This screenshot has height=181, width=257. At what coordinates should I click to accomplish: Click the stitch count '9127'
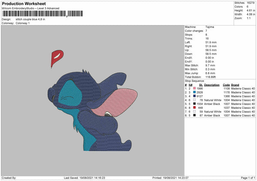pos(200,96)
